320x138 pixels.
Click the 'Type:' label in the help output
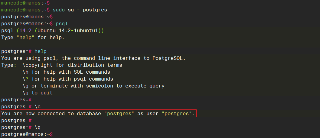click(9, 65)
